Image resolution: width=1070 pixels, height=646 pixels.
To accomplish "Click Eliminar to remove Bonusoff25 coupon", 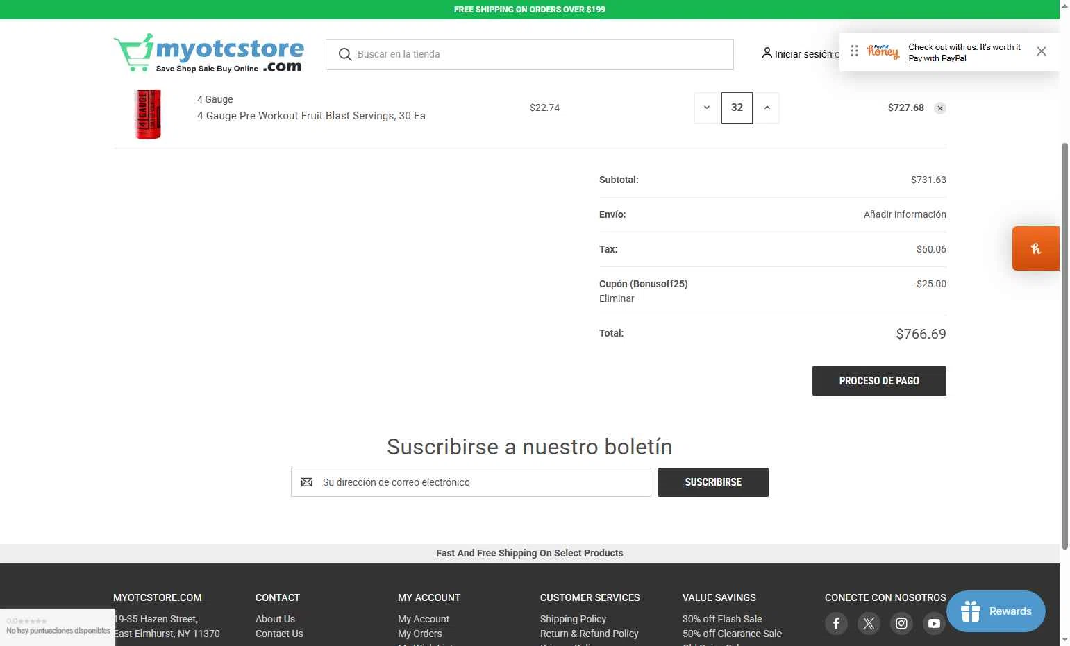I will click(617, 298).
